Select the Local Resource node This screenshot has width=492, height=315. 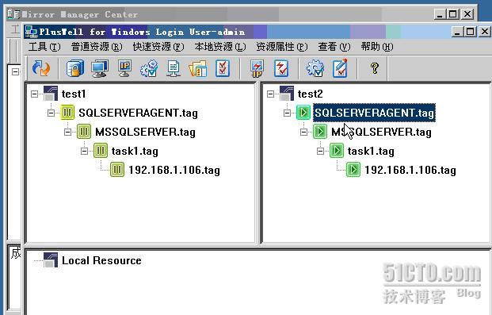101,260
